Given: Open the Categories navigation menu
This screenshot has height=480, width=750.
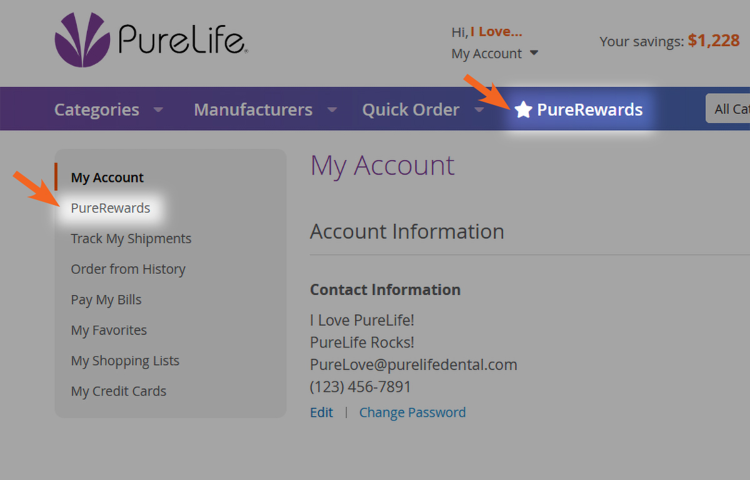Looking at the screenshot, I should click(x=97, y=109).
